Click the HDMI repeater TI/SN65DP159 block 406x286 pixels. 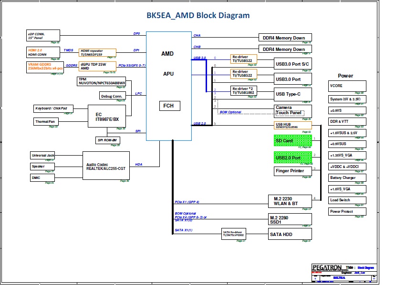pos(97,52)
